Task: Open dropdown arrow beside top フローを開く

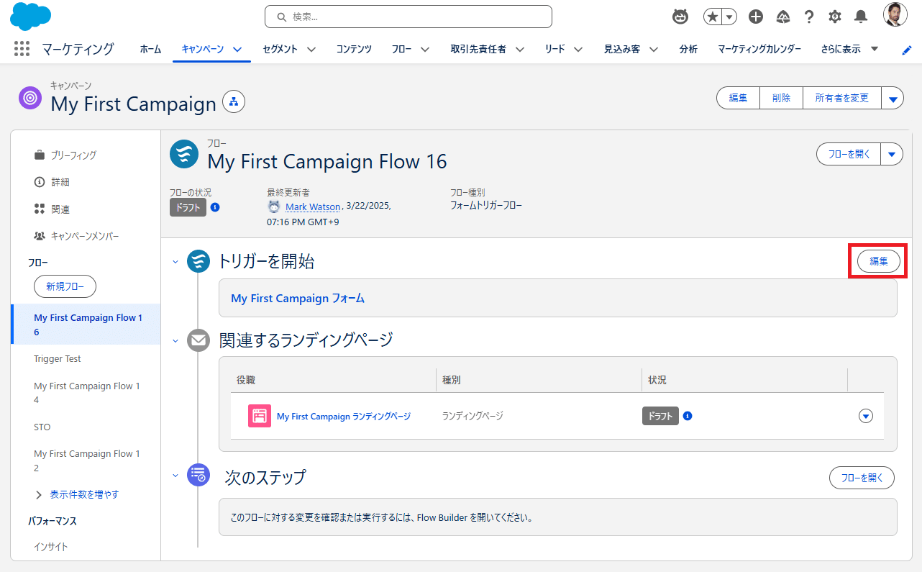Action: [892, 154]
